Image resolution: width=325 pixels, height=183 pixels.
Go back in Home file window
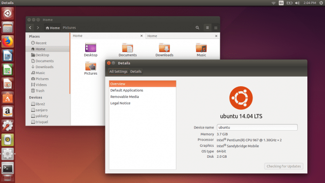point(30,28)
